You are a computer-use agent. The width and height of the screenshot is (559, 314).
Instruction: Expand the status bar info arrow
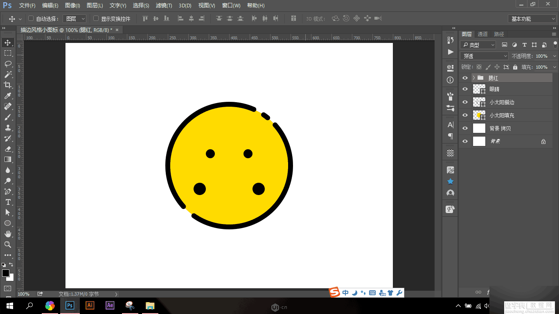click(x=116, y=294)
